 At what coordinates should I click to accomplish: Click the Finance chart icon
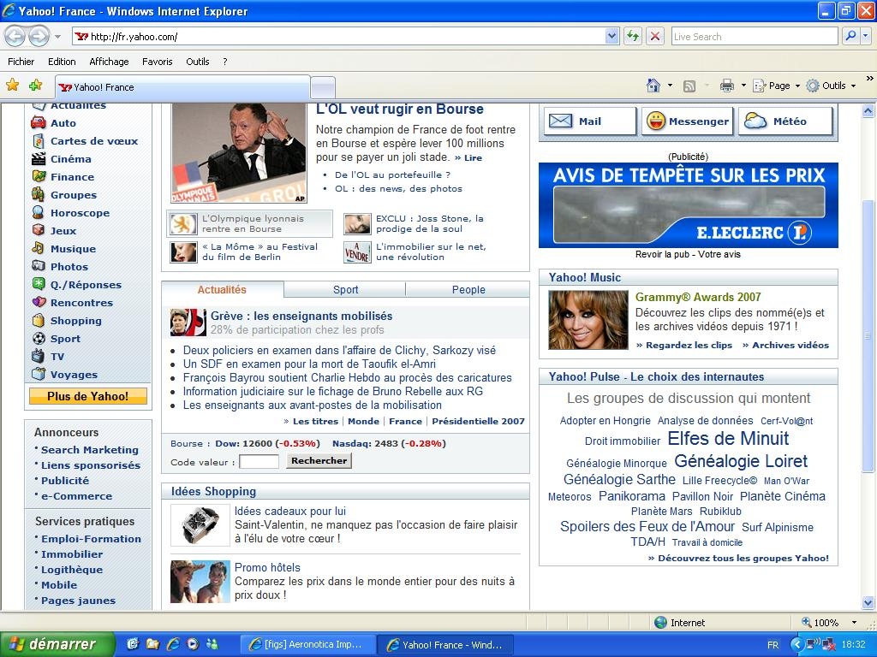(38, 176)
